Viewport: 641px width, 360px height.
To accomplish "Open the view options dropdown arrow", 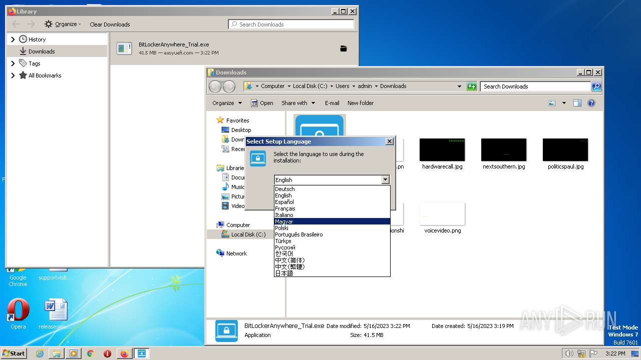I will 564,103.
